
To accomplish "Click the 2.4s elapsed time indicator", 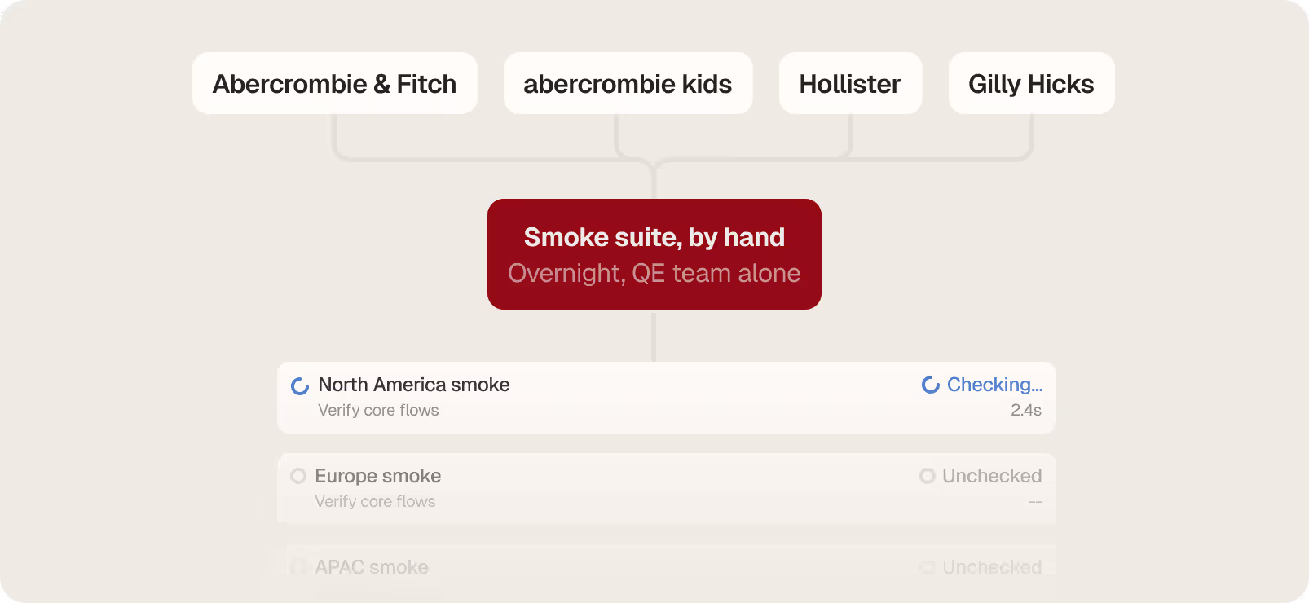I will coord(1026,410).
